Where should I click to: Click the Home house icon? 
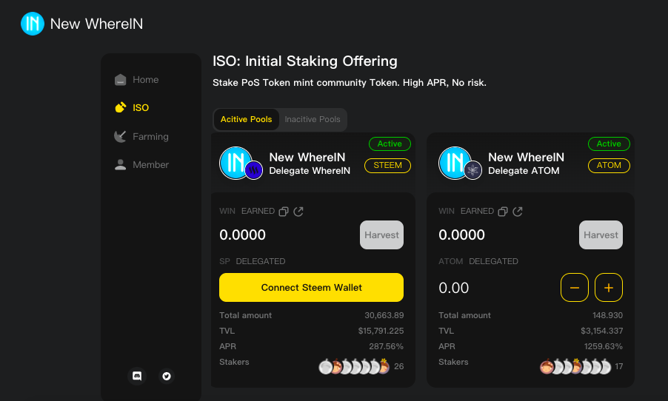[x=120, y=80]
